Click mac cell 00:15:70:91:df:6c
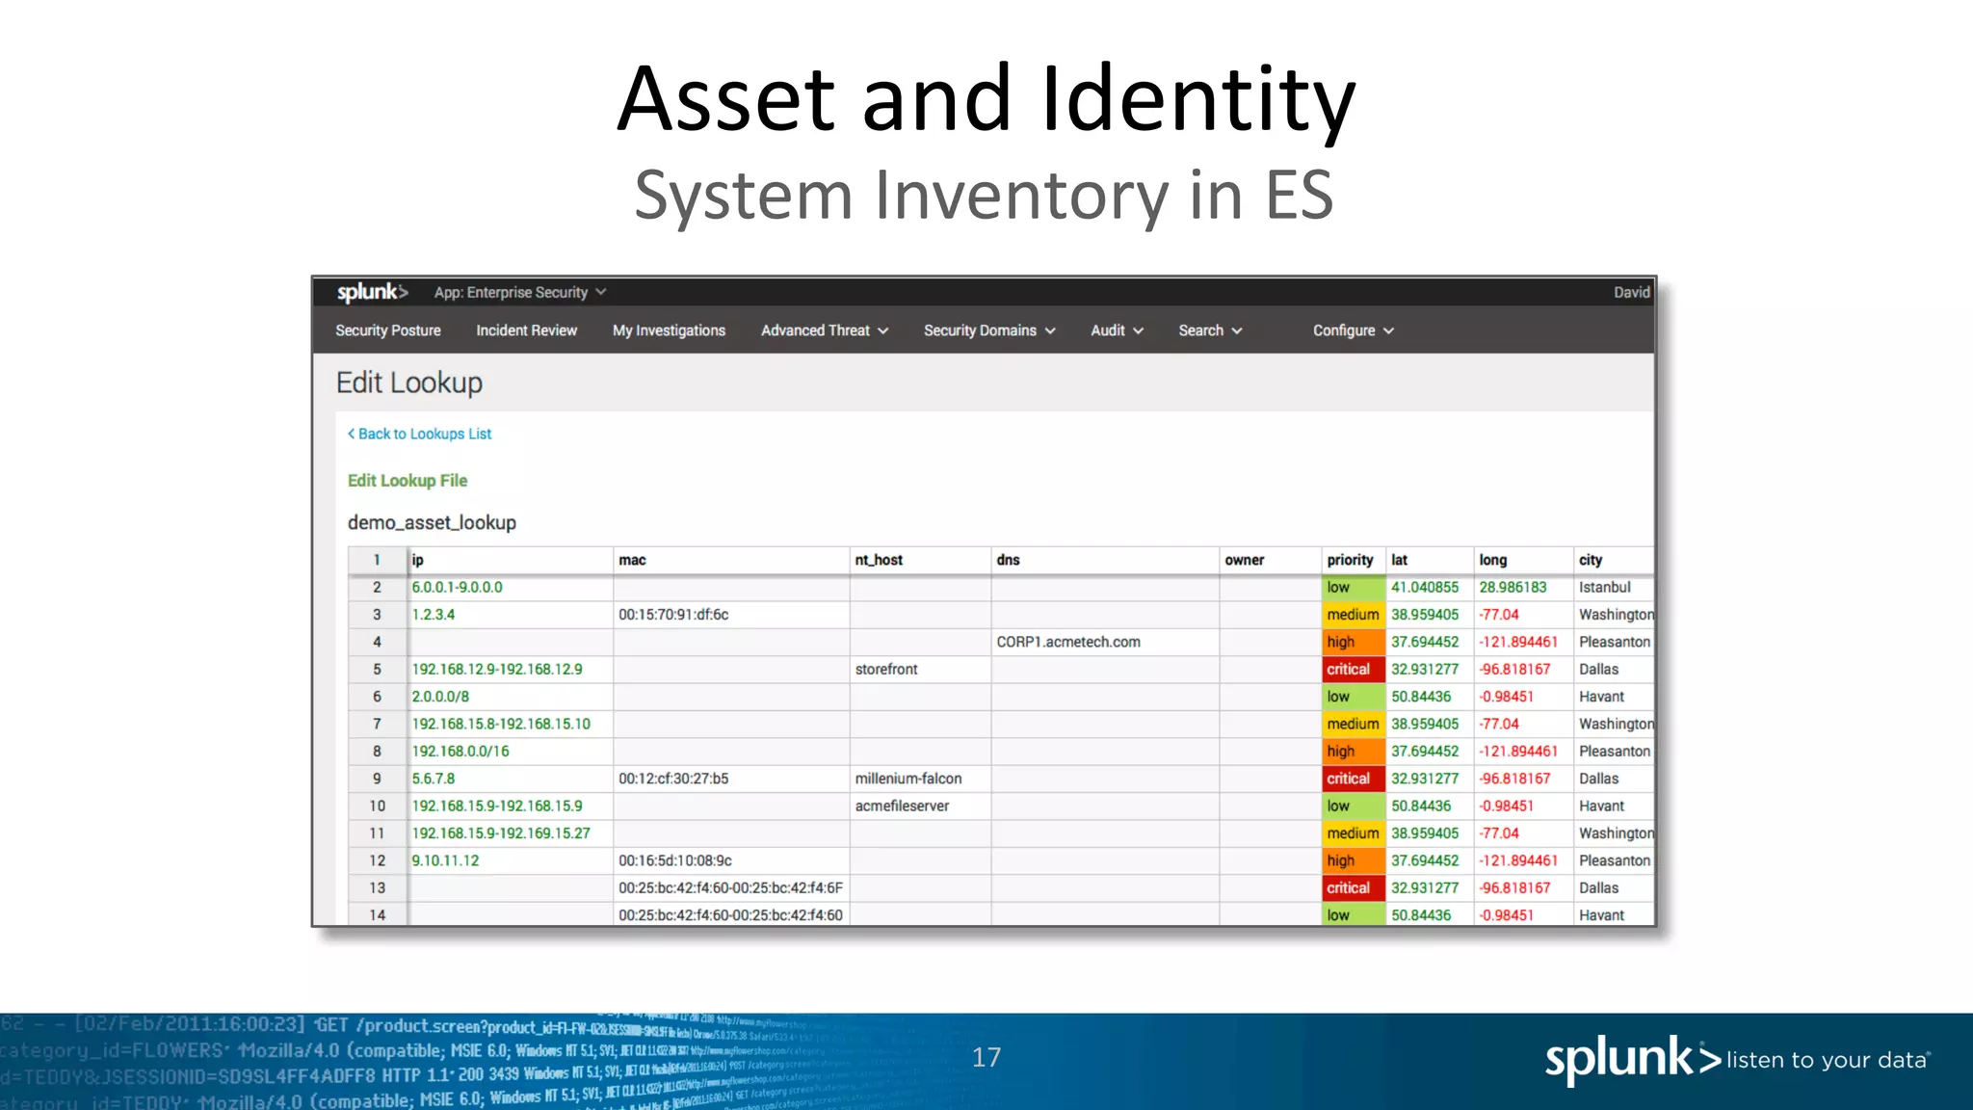The height and width of the screenshot is (1110, 1973). tap(731, 615)
